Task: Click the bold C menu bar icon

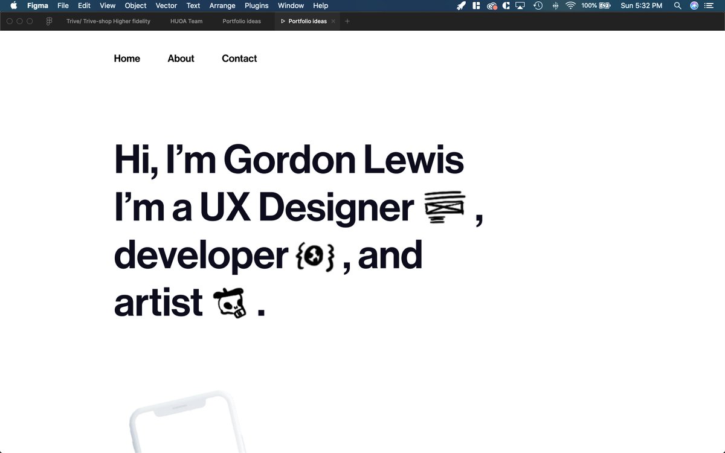Action: [506, 5]
